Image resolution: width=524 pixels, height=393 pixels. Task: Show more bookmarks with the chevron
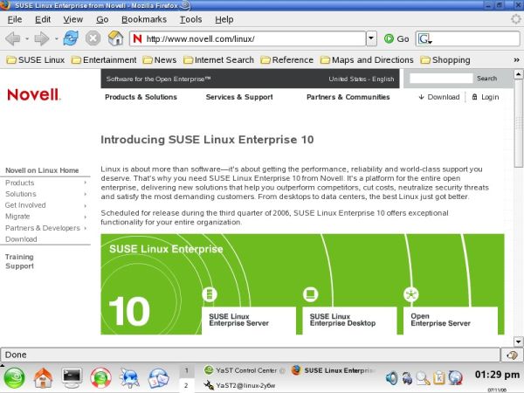coord(516,59)
